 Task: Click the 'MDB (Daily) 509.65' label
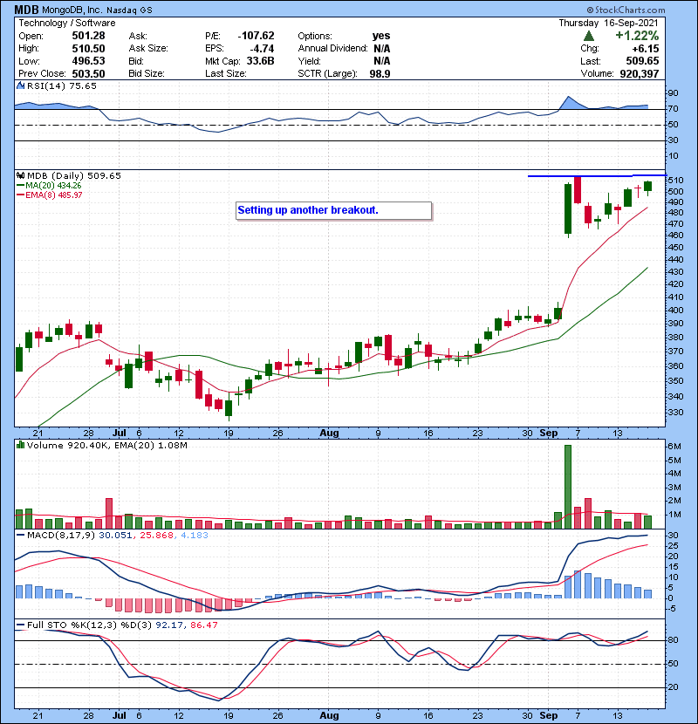pos(74,176)
